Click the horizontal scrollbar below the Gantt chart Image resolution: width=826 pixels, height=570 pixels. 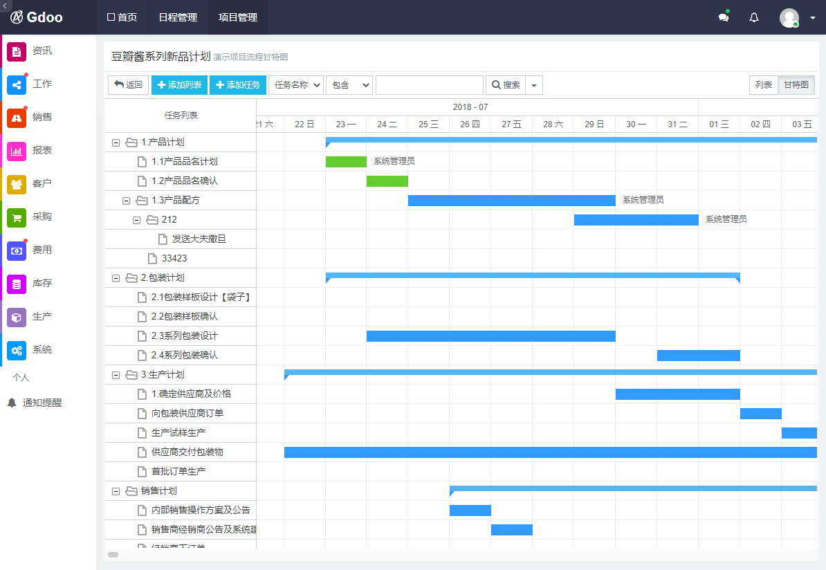(113, 554)
